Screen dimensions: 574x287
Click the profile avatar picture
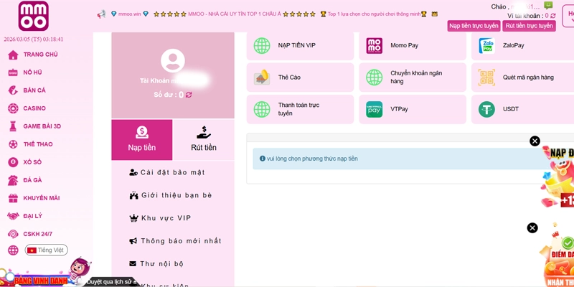point(173,61)
